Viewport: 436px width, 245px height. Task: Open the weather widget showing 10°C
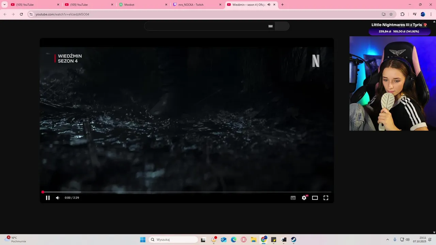(15, 240)
